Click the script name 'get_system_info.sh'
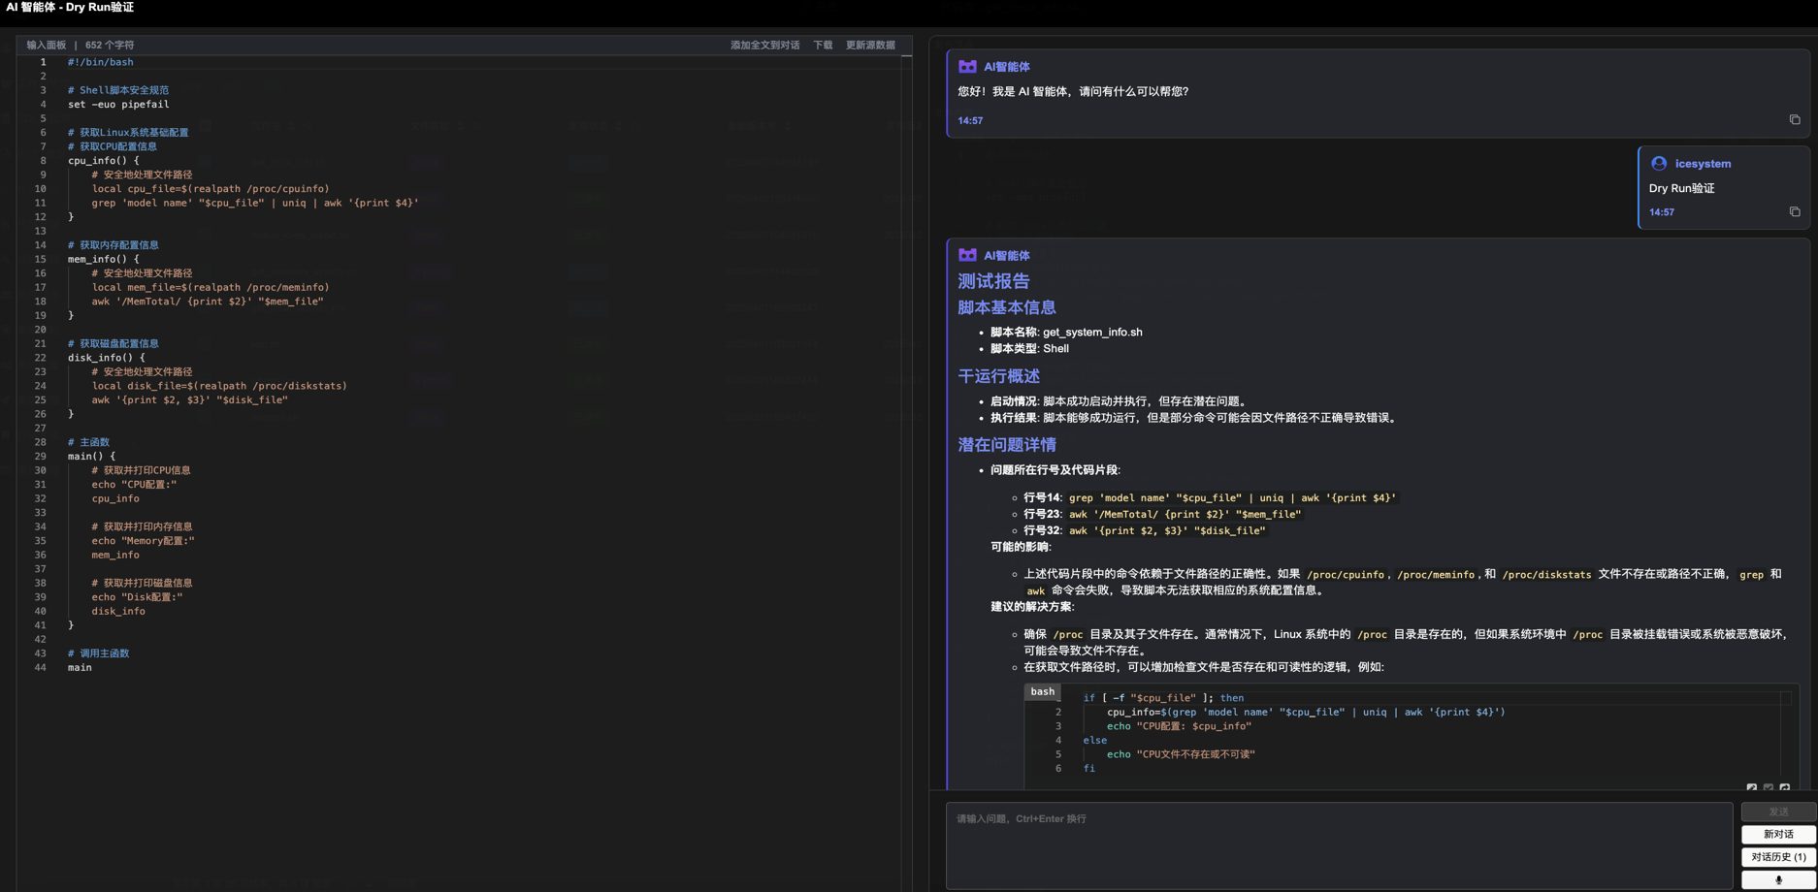The width and height of the screenshot is (1818, 892). point(1092,333)
